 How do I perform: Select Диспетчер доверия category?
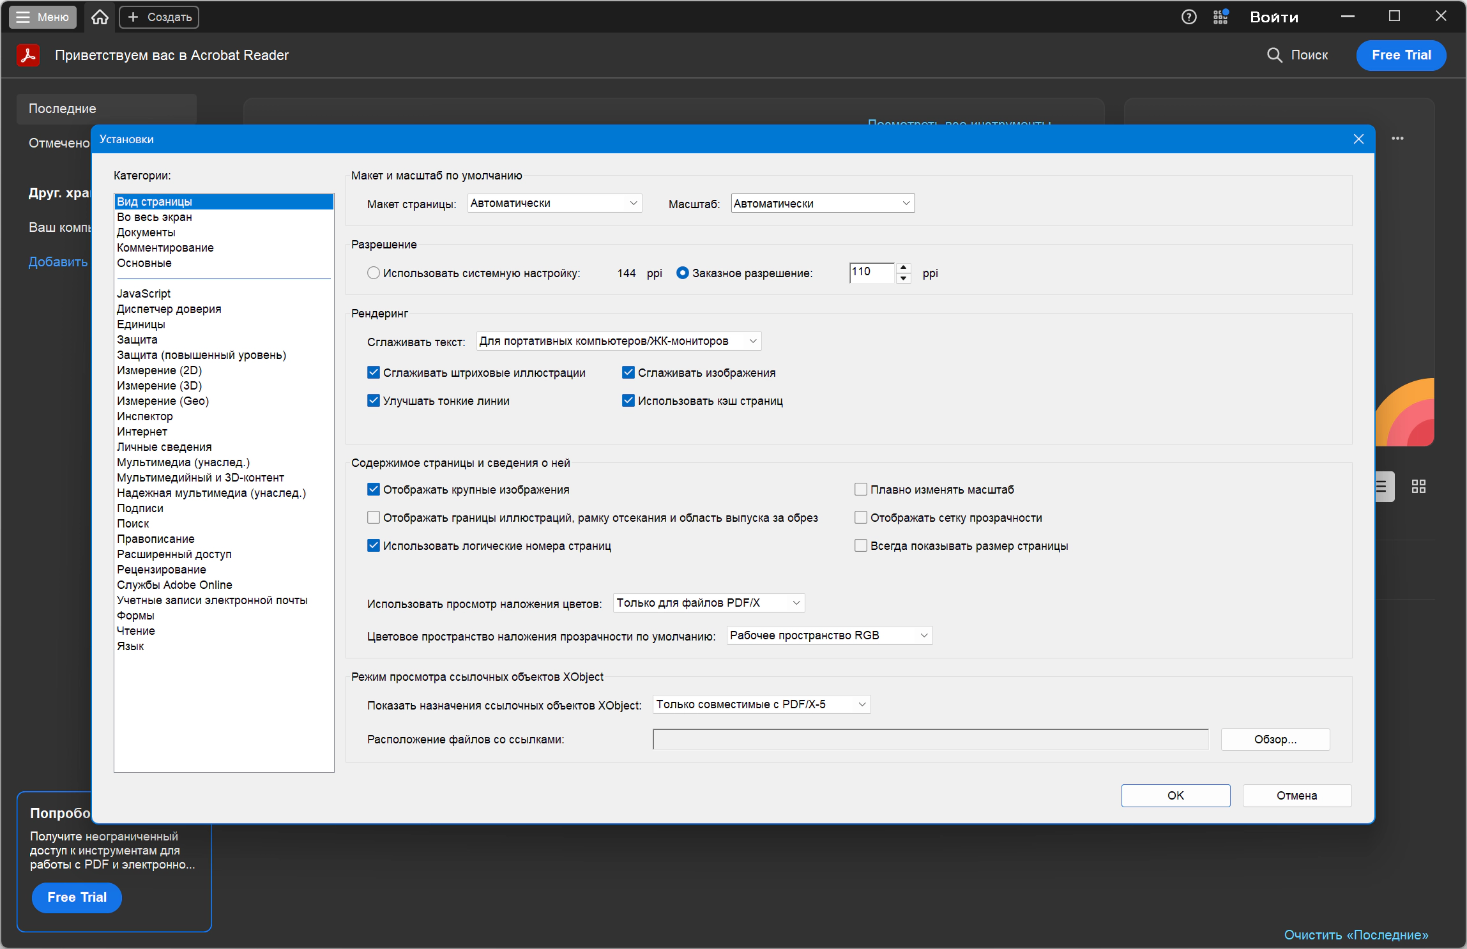[x=224, y=309]
